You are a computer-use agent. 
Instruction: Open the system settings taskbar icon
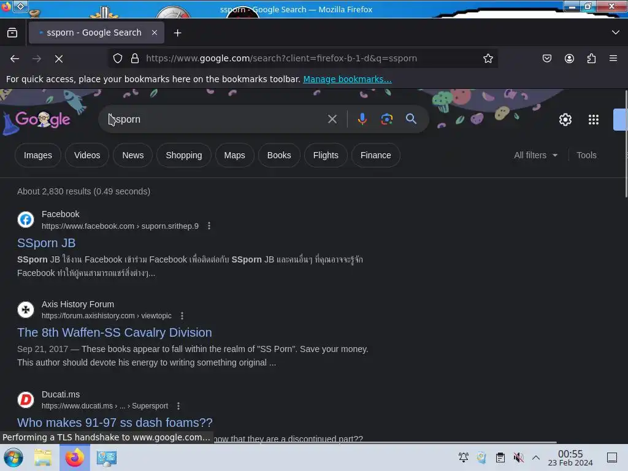point(107,458)
